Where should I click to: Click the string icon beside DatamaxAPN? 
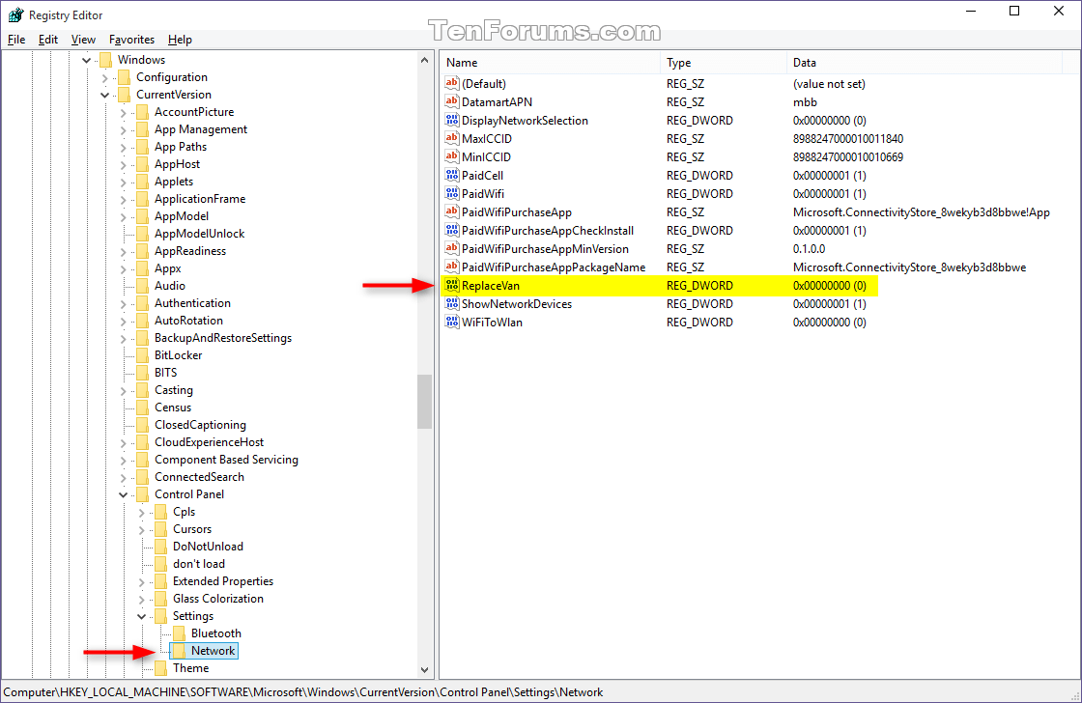[x=451, y=101]
